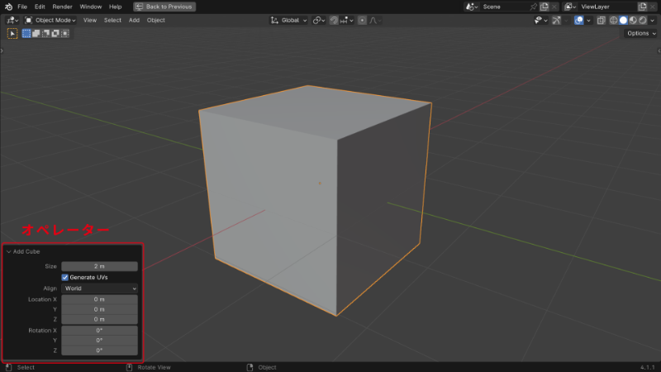Open the Object Mode dropdown
661x372 pixels.
[50, 20]
